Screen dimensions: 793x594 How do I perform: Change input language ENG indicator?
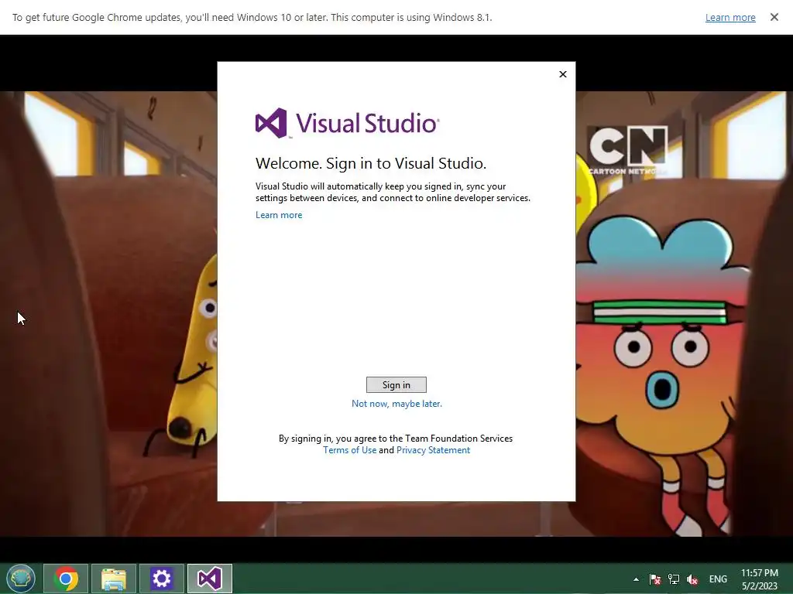tap(718, 579)
